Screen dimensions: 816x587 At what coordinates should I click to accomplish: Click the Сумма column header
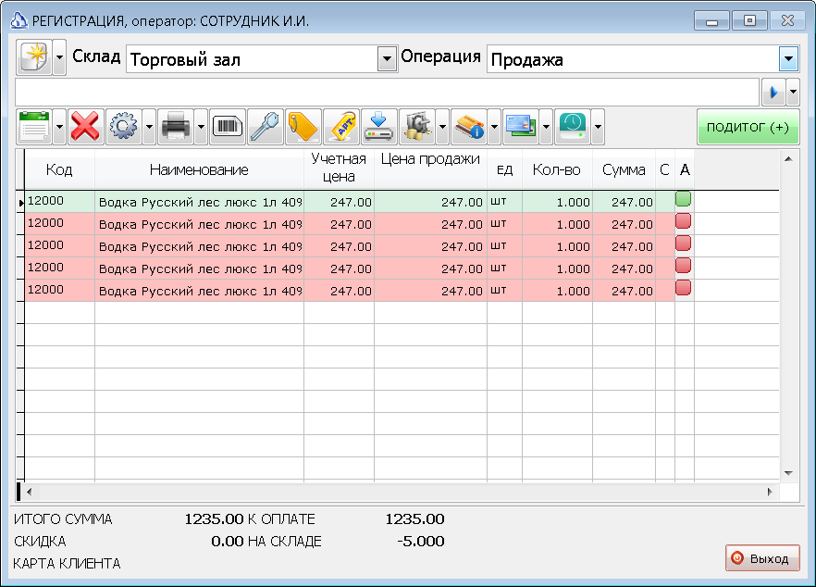[x=624, y=169]
